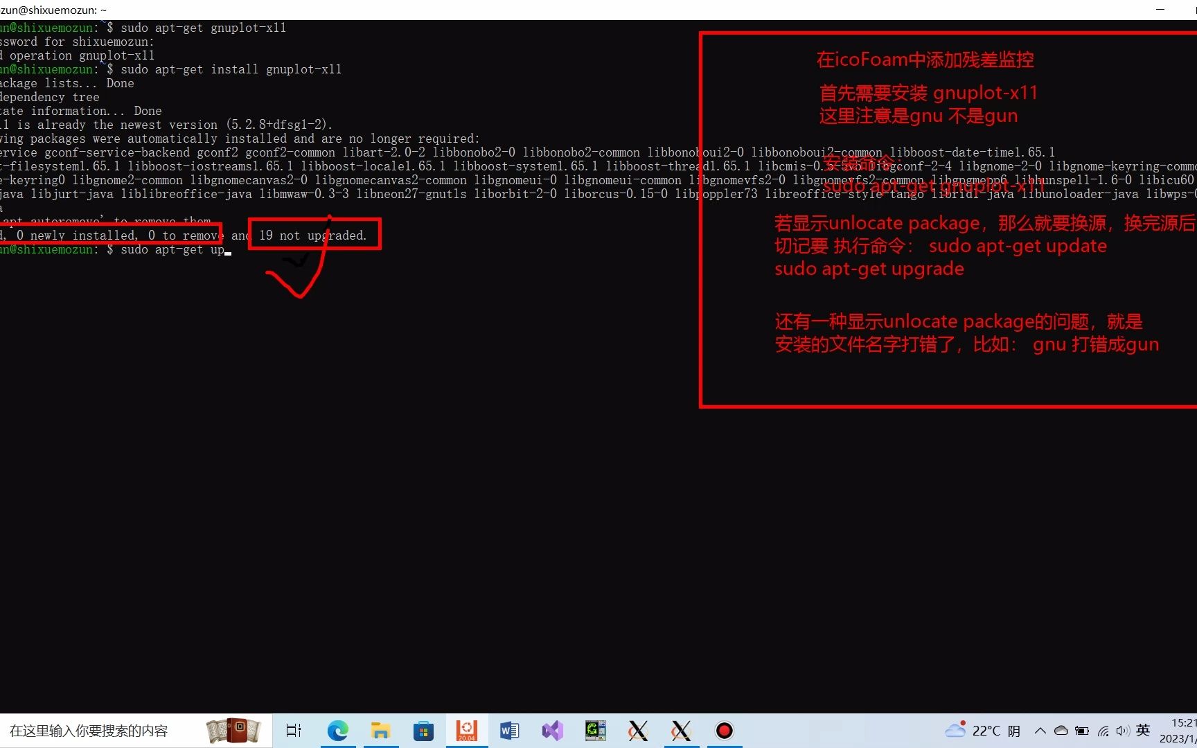
Task: Click the 'already the newest version' line
Action: pos(167,125)
